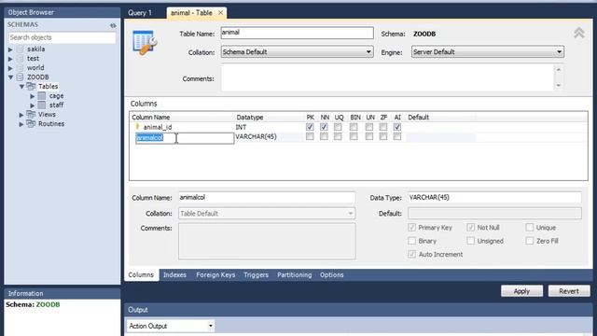Enable NN checkbox for animalcol row
Image resolution: width=597 pixels, height=336 pixels.
click(324, 136)
